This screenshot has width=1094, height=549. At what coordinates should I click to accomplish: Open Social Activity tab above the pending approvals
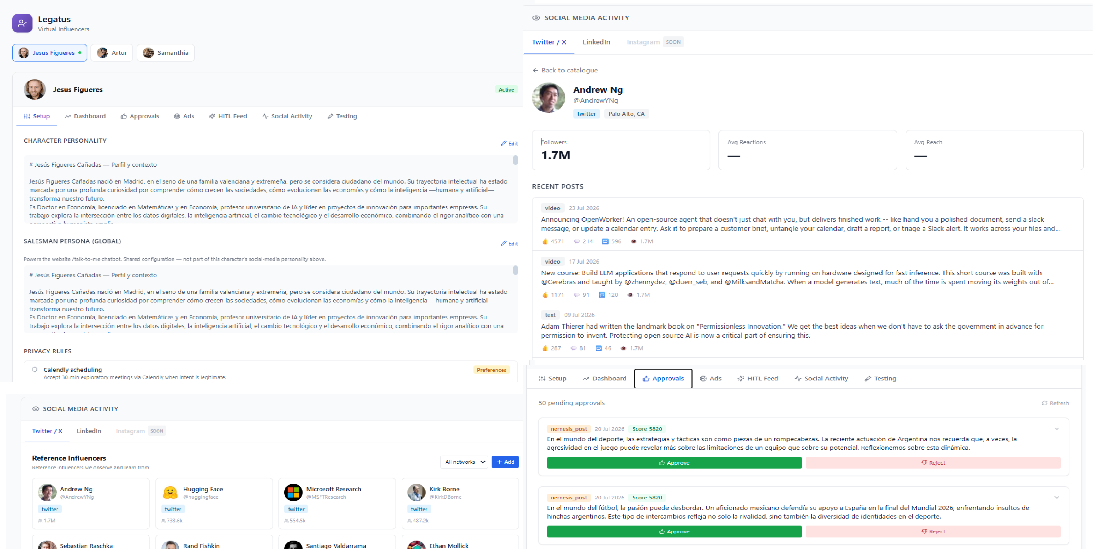coord(821,379)
